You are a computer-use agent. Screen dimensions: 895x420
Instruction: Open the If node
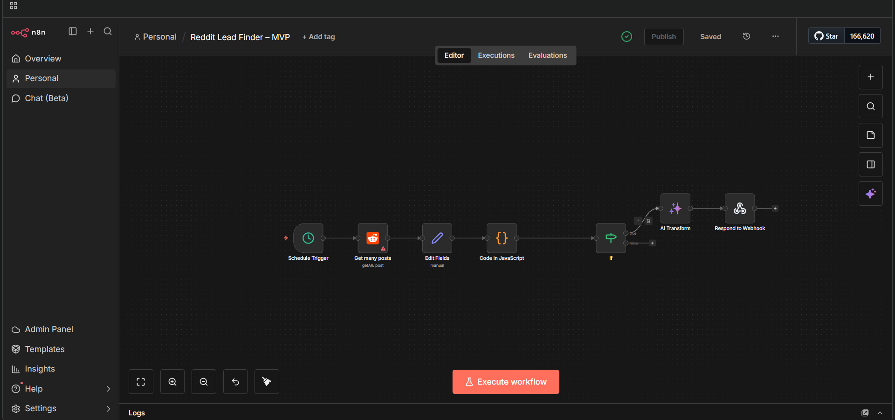[611, 238]
